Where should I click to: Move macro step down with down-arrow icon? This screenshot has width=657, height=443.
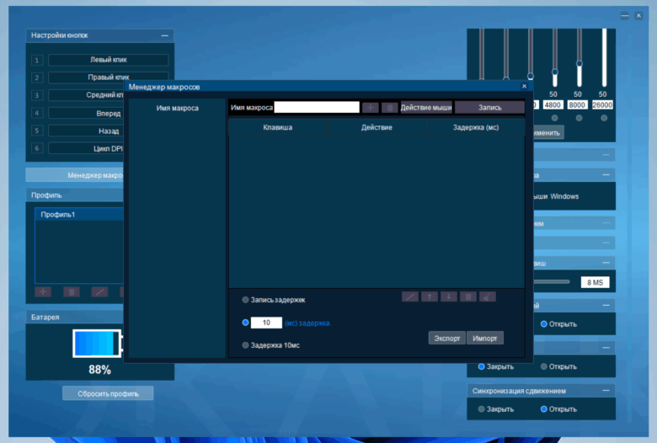tap(449, 296)
